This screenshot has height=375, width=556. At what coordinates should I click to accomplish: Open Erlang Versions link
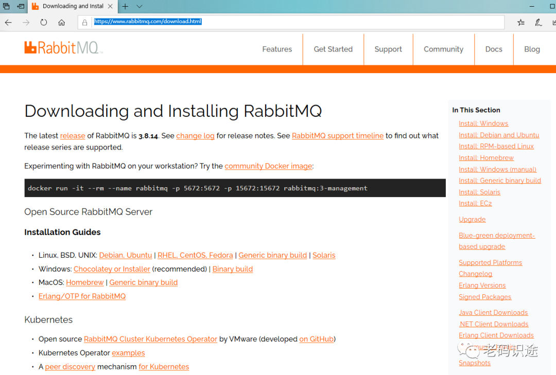482,285
